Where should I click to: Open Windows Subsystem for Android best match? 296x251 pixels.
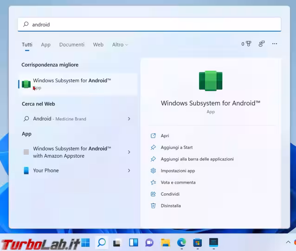(78, 84)
